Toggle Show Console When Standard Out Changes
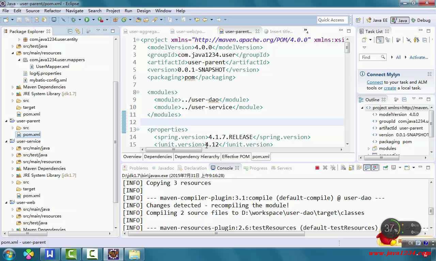Viewport: 436px width, 261px height. [x=367, y=168]
